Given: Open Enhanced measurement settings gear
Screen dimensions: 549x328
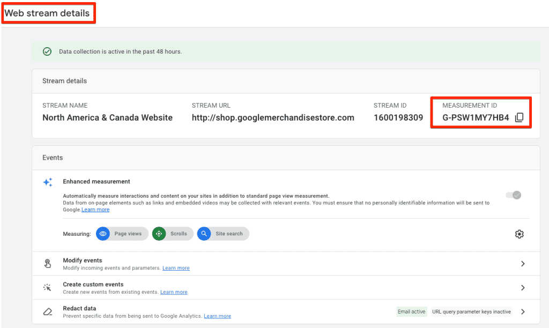Looking at the screenshot, I should pyautogui.click(x=519, y=234).
